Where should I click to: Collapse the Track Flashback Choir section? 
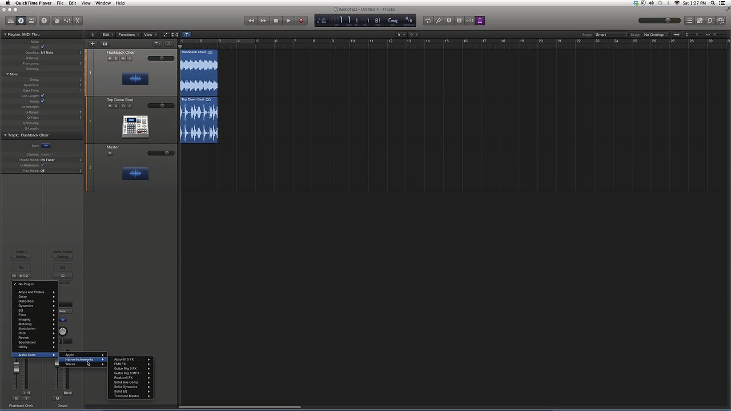[5, 135]
